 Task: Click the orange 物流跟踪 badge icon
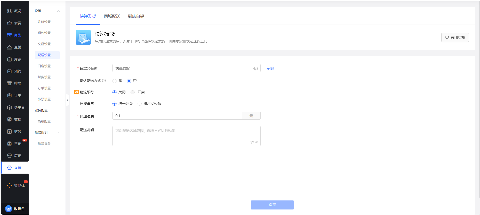(77, 92)
